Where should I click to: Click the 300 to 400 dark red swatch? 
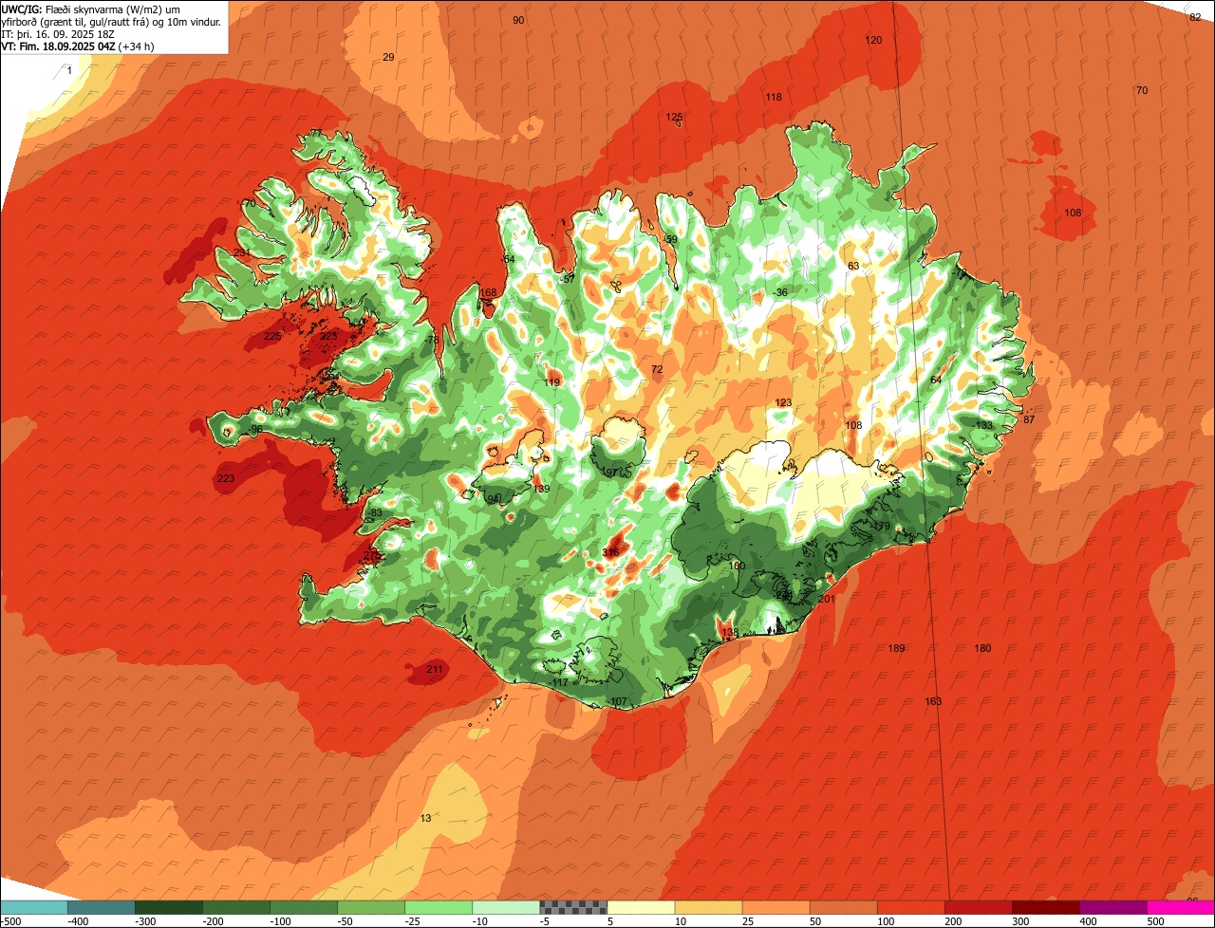(1046, 907)
